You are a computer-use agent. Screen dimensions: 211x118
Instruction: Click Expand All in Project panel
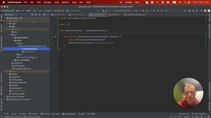36,14
